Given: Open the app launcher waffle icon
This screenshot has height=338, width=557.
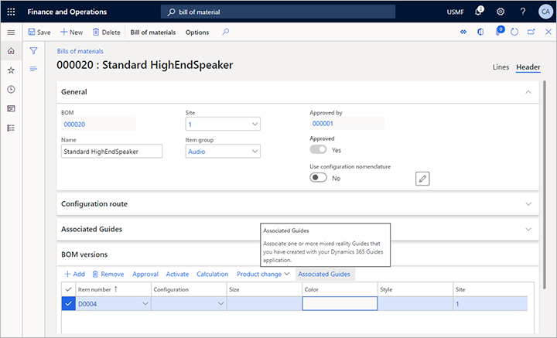Looking at the screenshot, I should 11,12.
